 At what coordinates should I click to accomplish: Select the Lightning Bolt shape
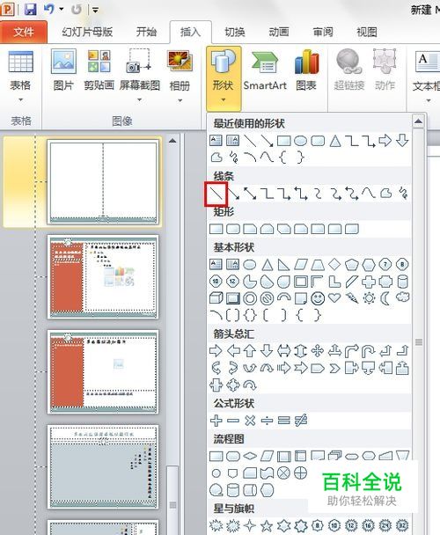point(352,298)
